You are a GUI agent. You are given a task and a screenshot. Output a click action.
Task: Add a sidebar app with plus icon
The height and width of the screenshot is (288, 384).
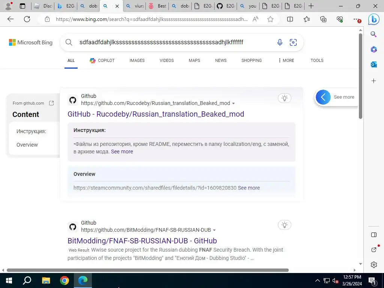point(373,81)
